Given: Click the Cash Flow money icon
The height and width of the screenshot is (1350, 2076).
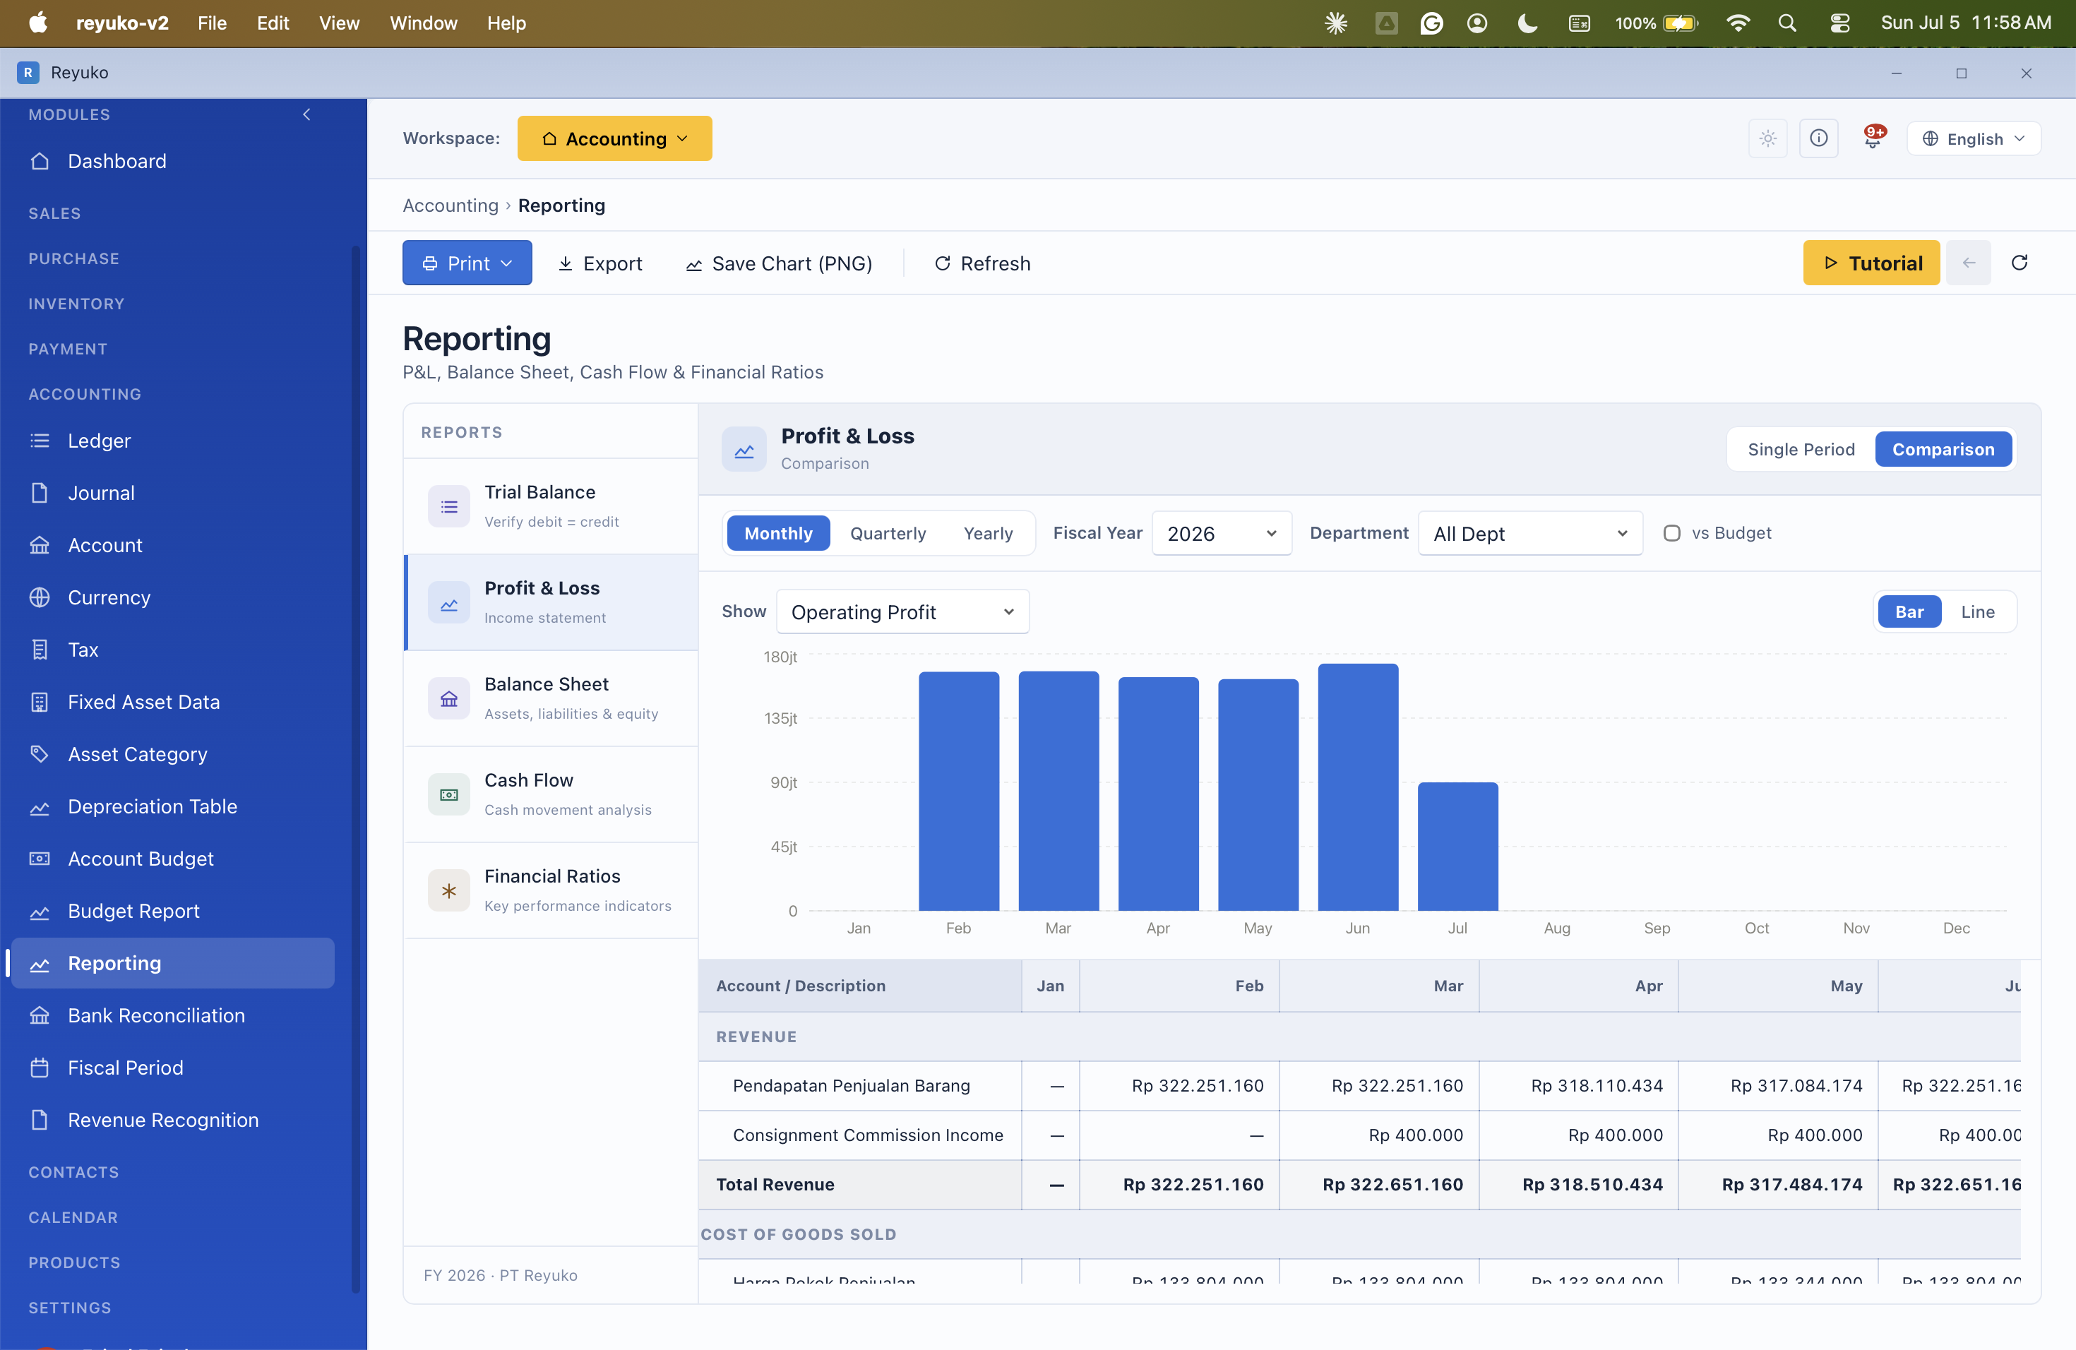Looking at the screenshot, I should pos(449,794).
